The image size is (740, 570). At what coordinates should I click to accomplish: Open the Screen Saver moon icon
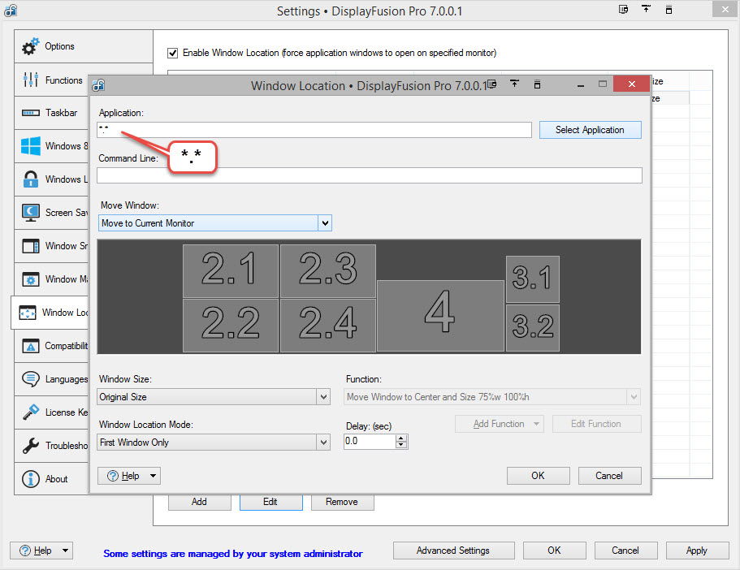[31, 213]
